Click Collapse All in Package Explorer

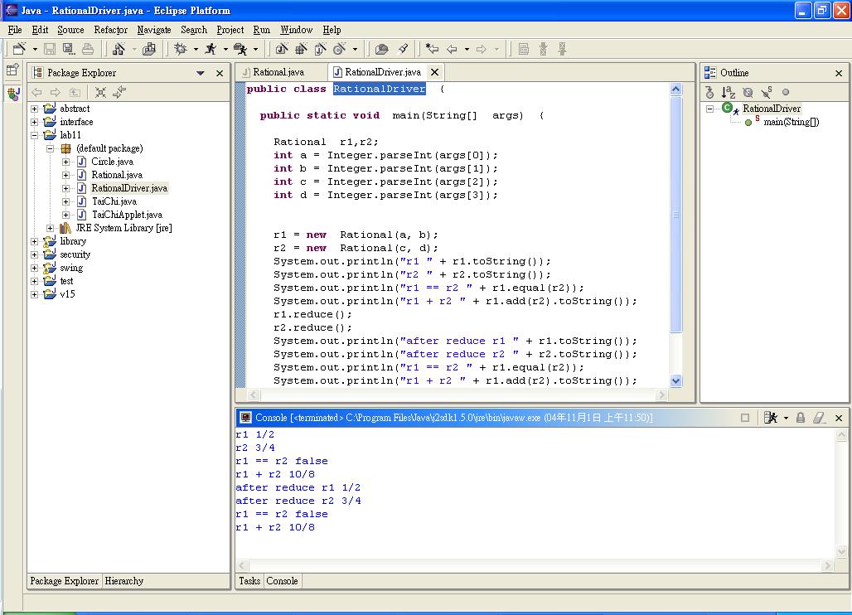[x=100, y=92]
